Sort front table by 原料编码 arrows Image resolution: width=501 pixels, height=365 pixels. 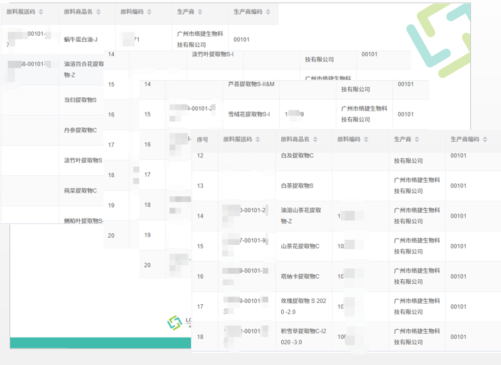pos(366,139)
